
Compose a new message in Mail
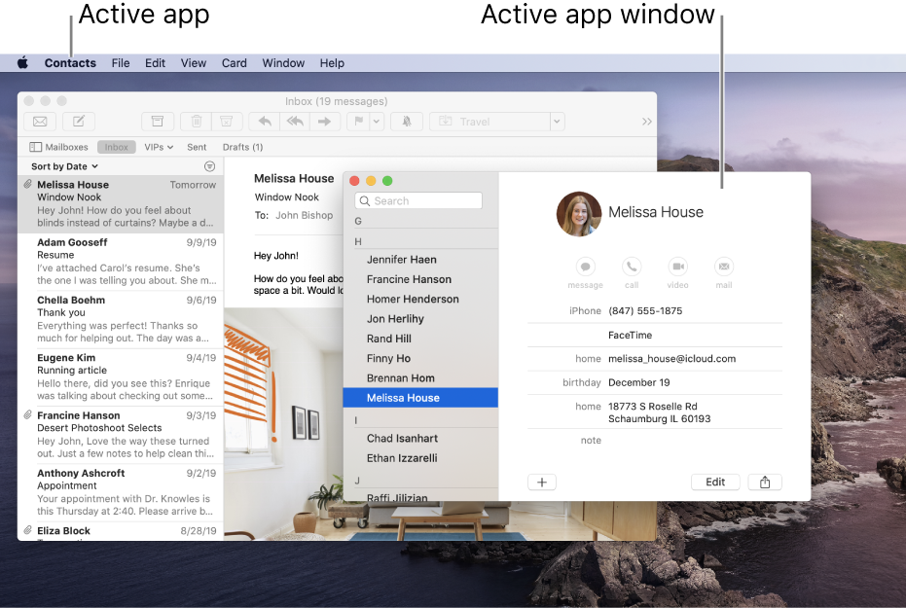click(79, 122)
